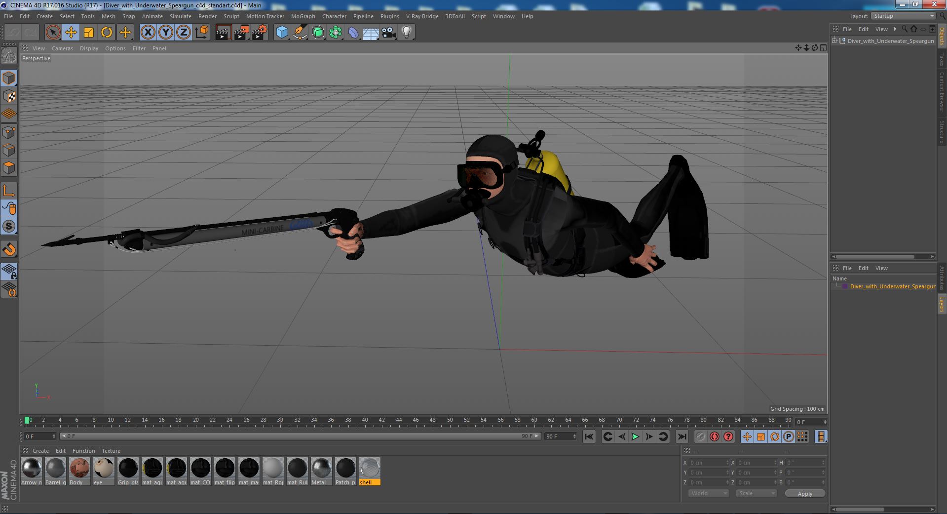
Task: Open Layers panel View menu
Action: coord(881,268)
